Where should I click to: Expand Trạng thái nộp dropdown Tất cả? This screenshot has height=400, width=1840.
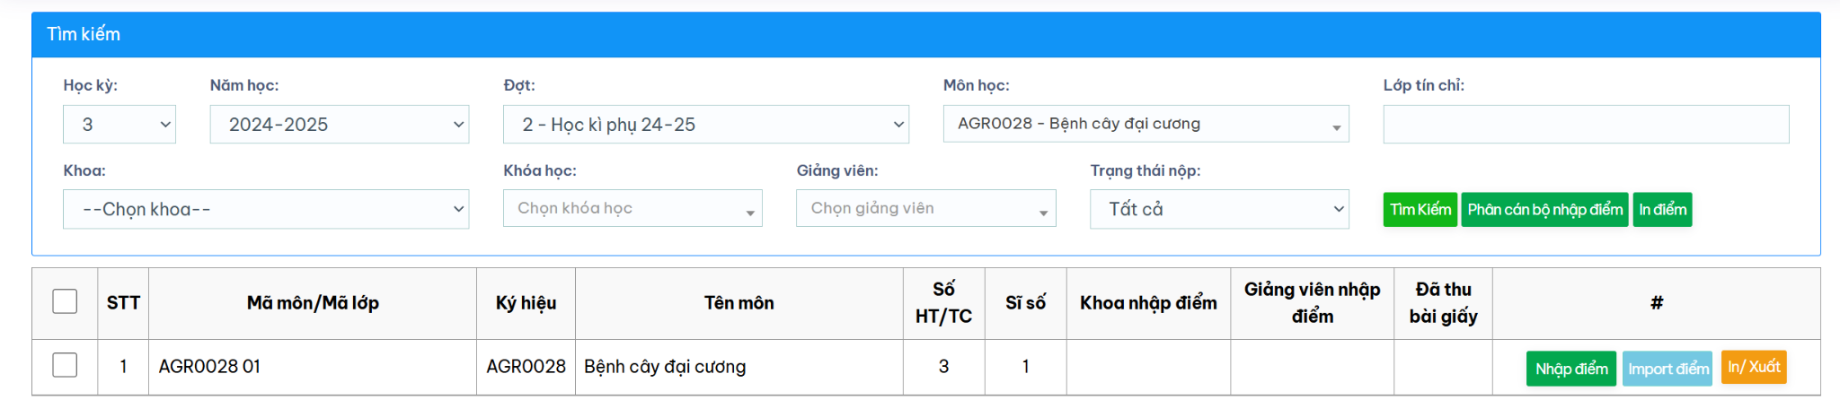point(1219,209)
